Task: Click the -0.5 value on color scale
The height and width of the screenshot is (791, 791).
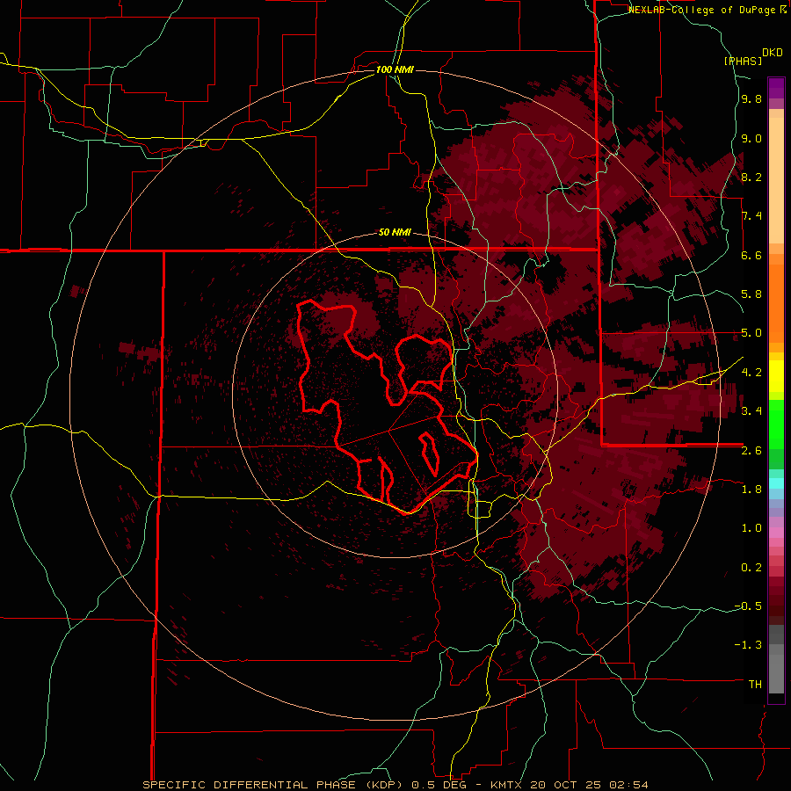Action: 748,606
